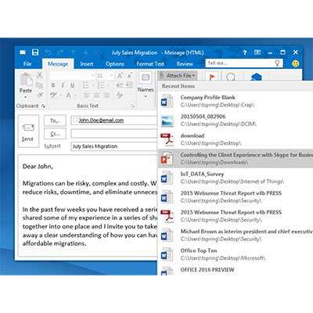The image size is (313, 313).
Task: Click the To... recipients button
Action: [55, 121]
